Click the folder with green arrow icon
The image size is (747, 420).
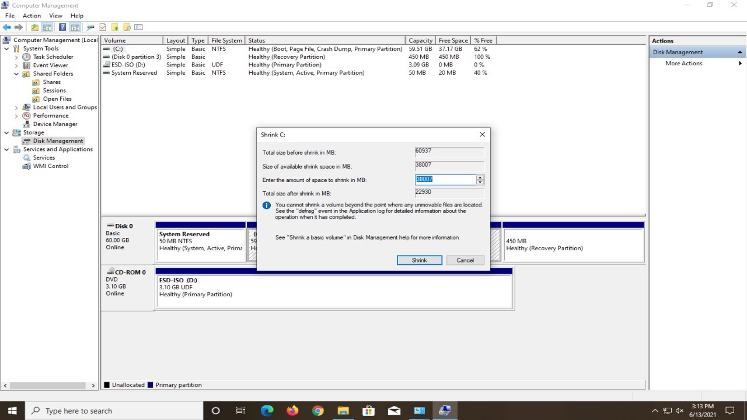click(115, 27)
